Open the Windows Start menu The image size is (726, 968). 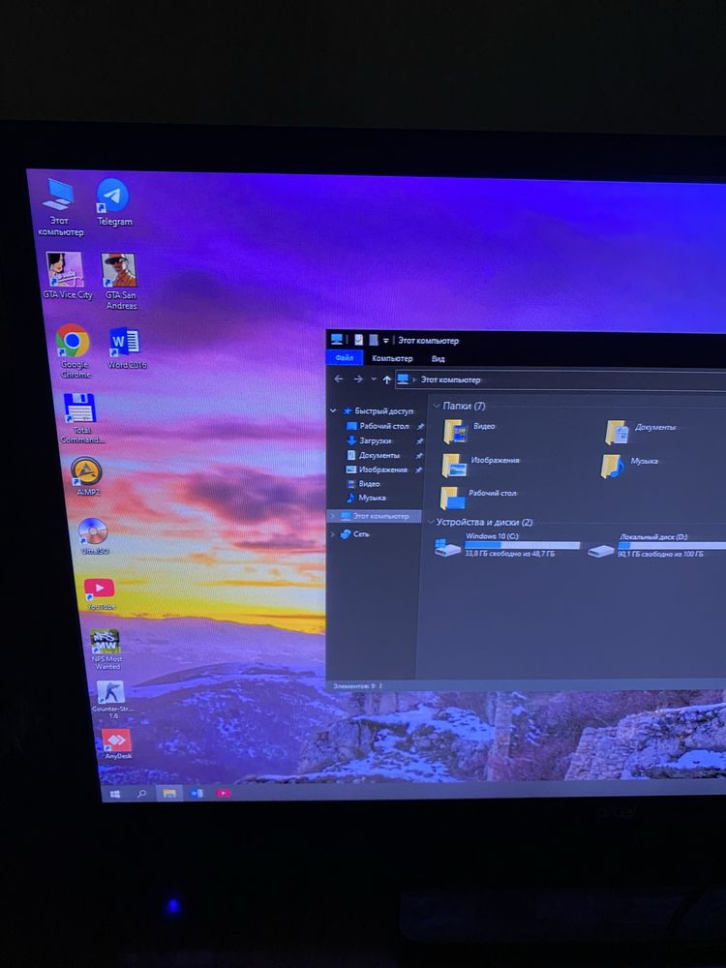pos(115,794)
